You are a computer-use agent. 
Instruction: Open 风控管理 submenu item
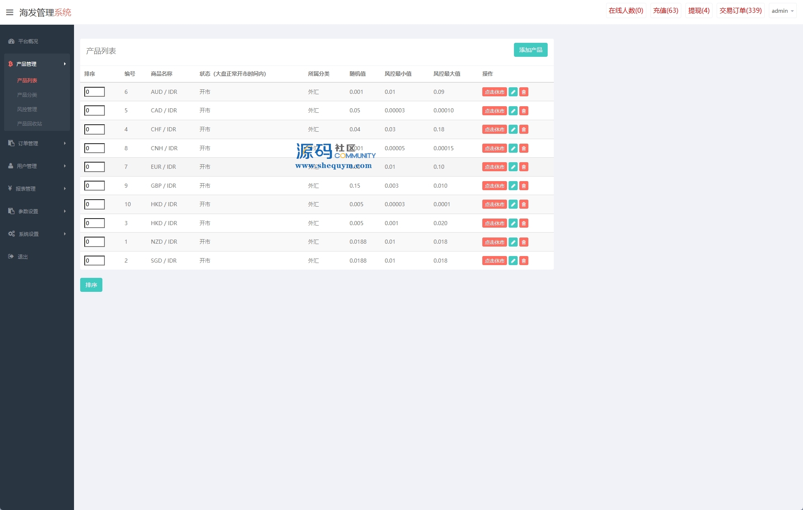(27, 109)
